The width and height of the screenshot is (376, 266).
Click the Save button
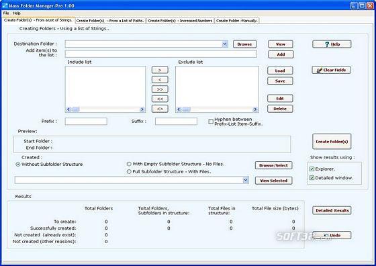point(280,81)
